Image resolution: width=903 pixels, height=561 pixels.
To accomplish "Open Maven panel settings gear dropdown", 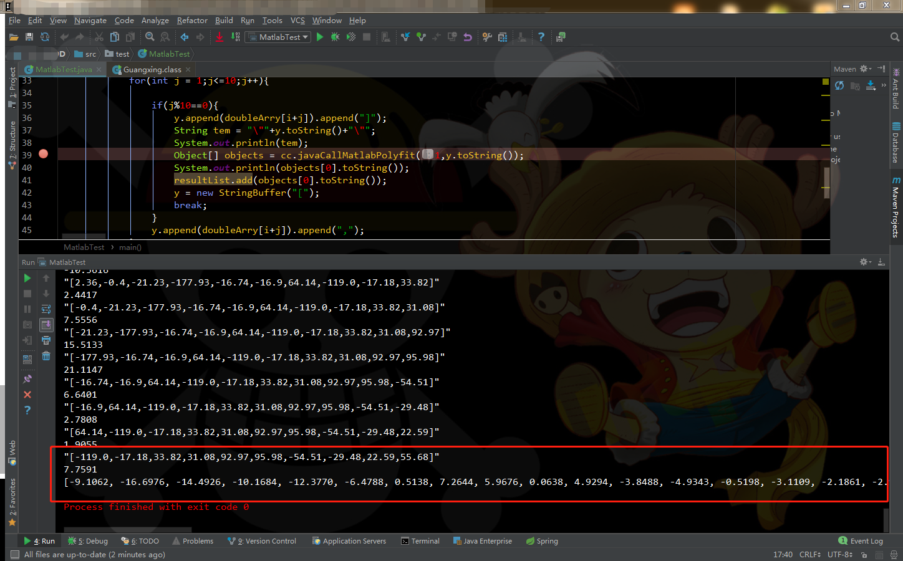I will point(865,69).
